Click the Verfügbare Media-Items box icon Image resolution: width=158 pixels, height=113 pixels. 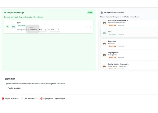tap(102, 13)
